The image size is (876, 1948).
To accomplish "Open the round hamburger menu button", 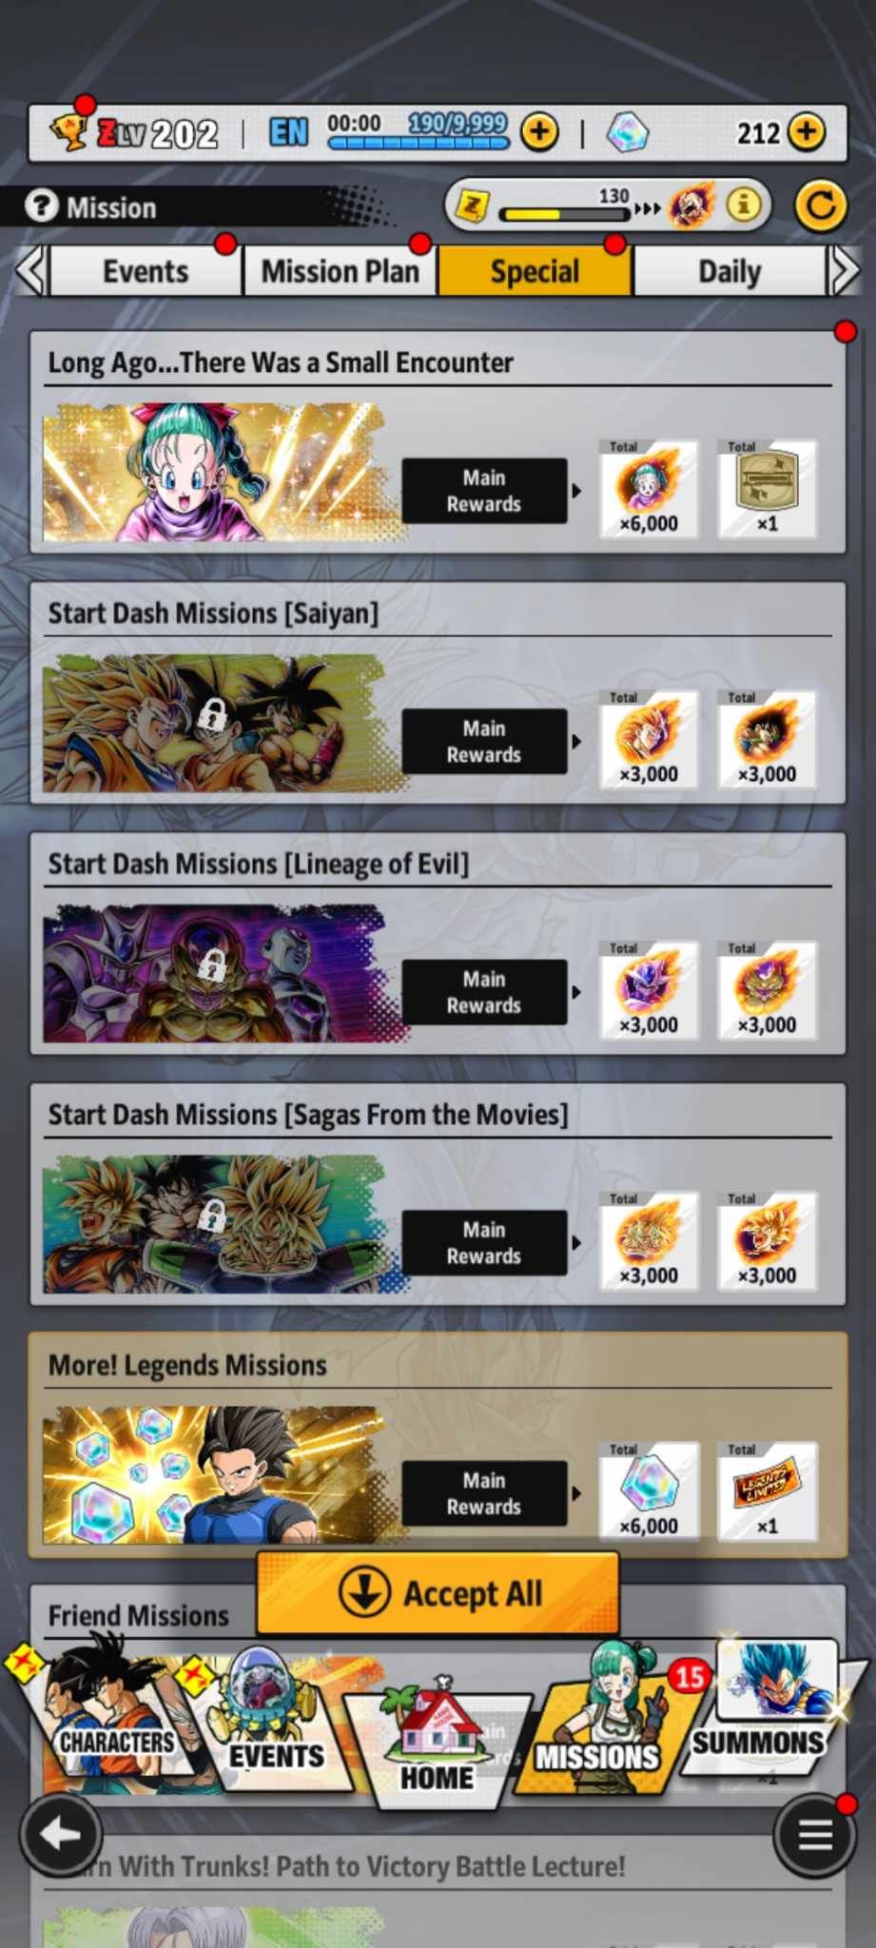I will click(x=814, y=1834).
